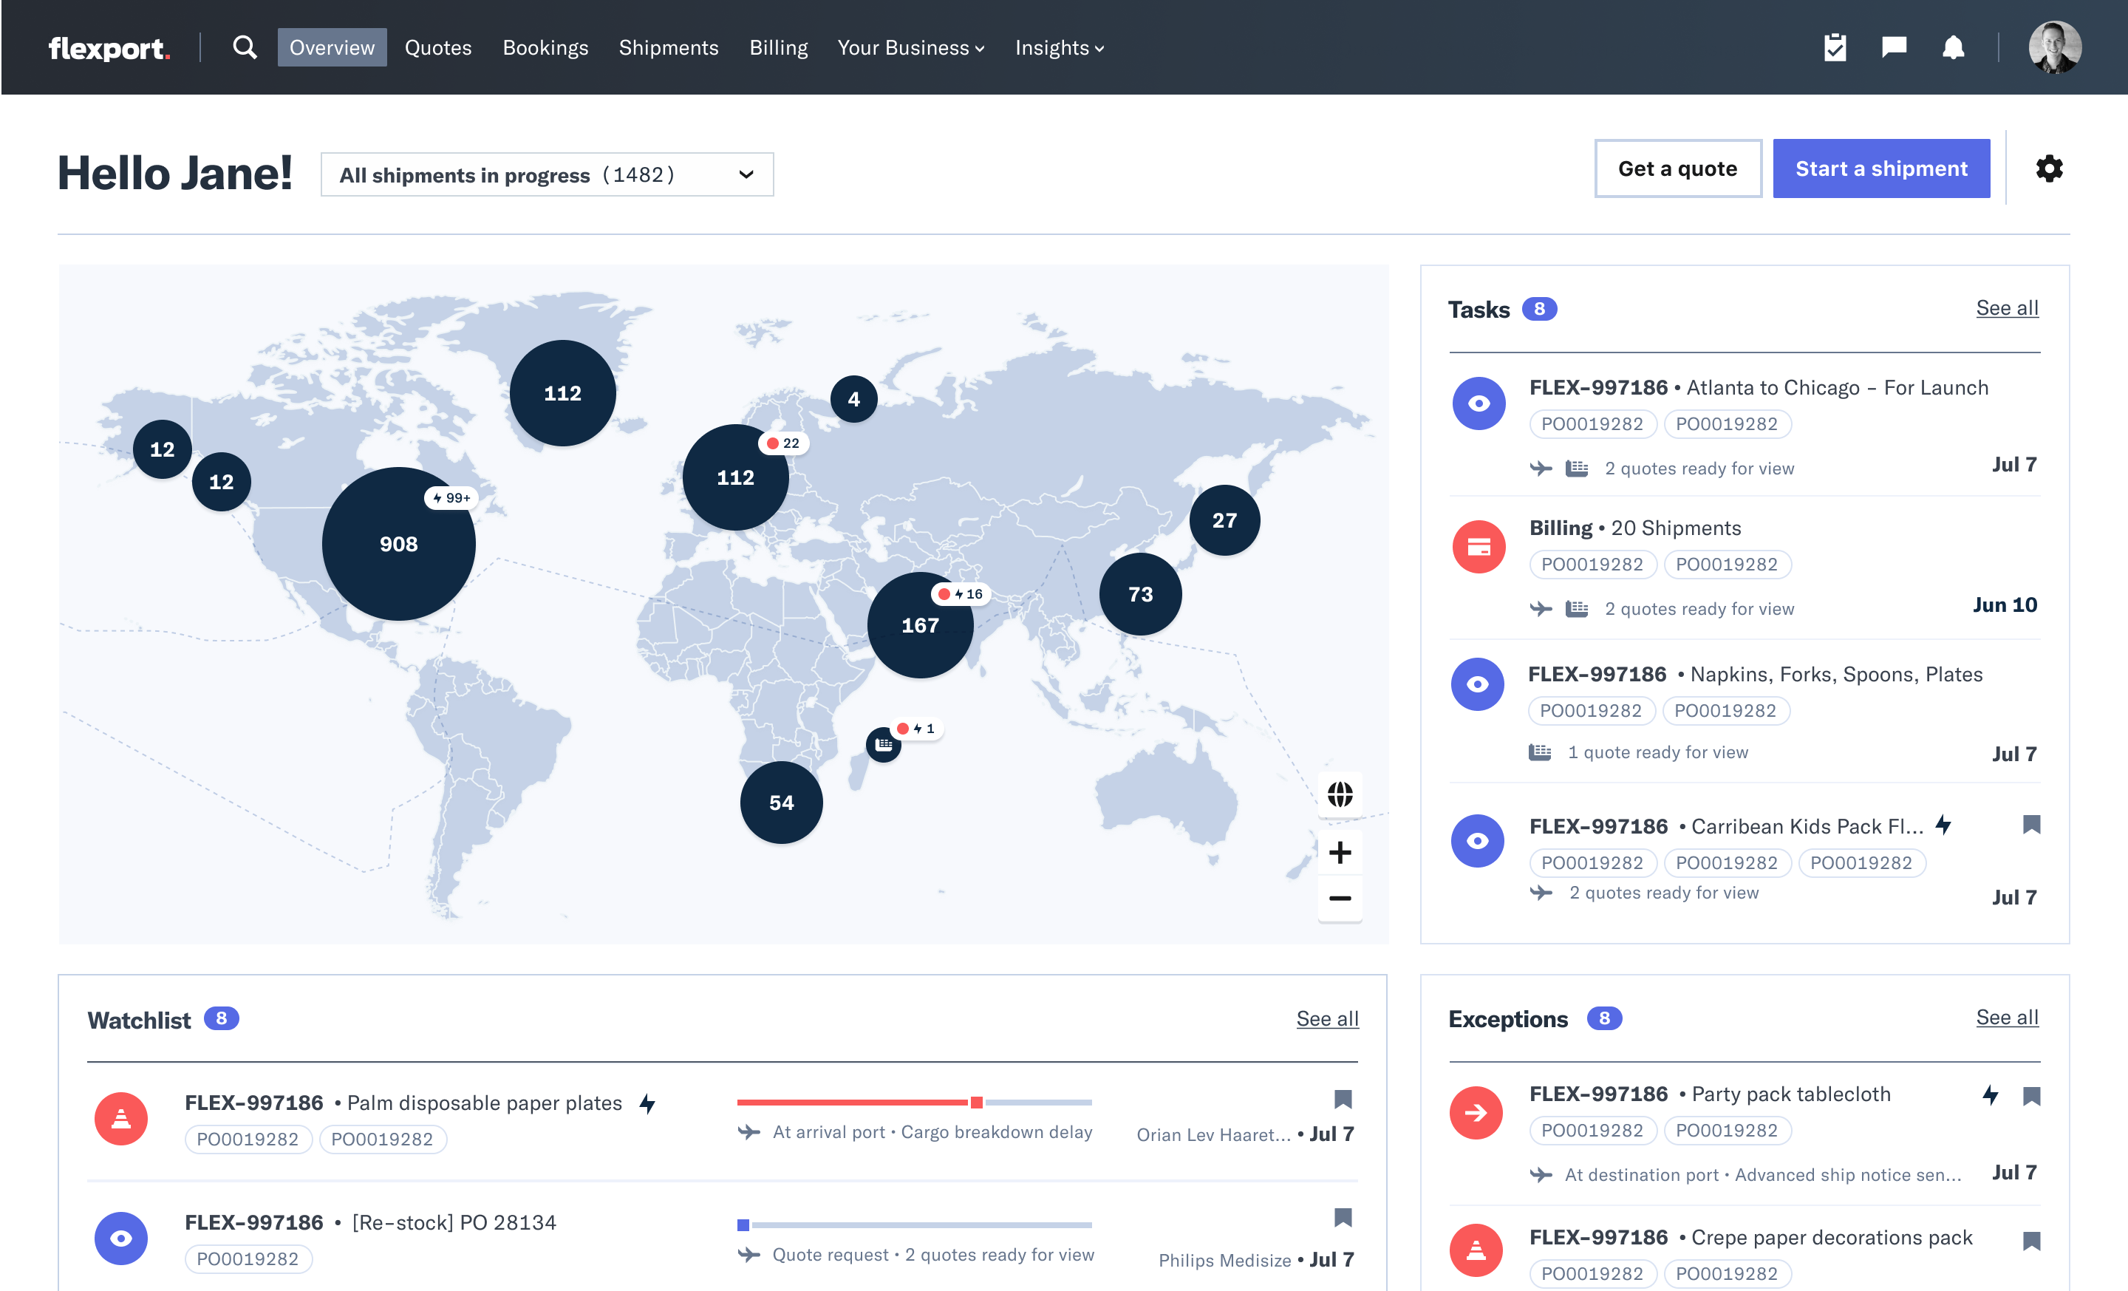Switch to the Shipments tab
This screenshot has width=2128, height=1291.
[x=669, y=47]
